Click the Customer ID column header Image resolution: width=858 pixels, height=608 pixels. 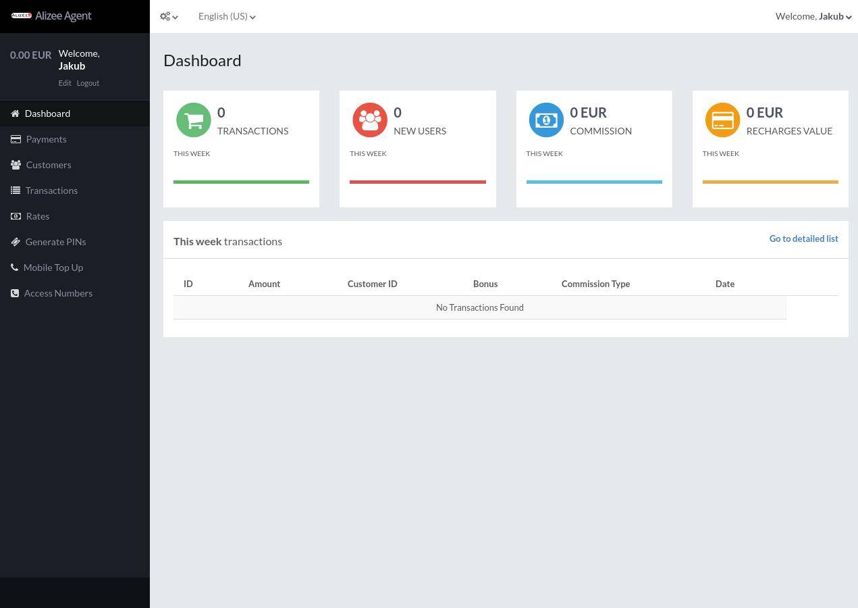pyautogui.click(x=372, y=284)
